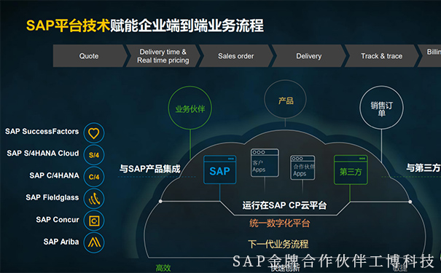Click the 与SAP产品集成 text
The width and height of the screenshot is (441, 273).
pyautogui.click(x=150, y=169)
